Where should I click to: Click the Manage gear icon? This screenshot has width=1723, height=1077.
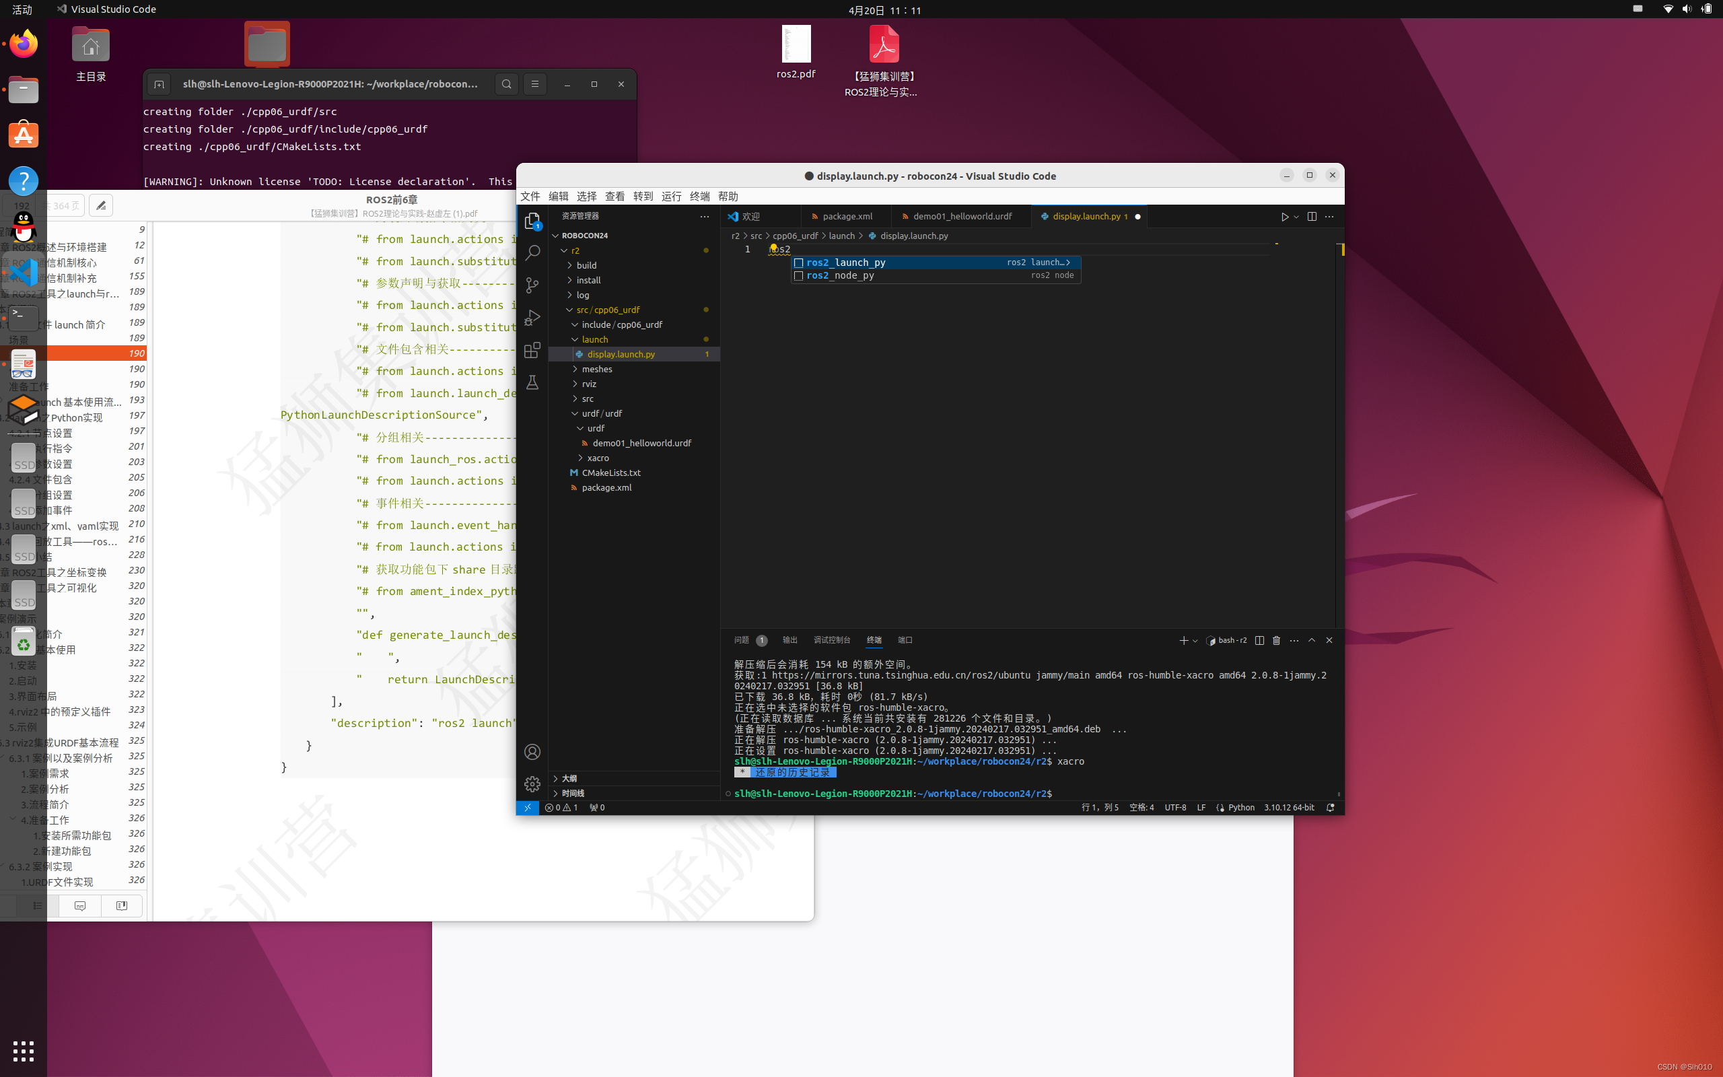click(x=532, y=784)
